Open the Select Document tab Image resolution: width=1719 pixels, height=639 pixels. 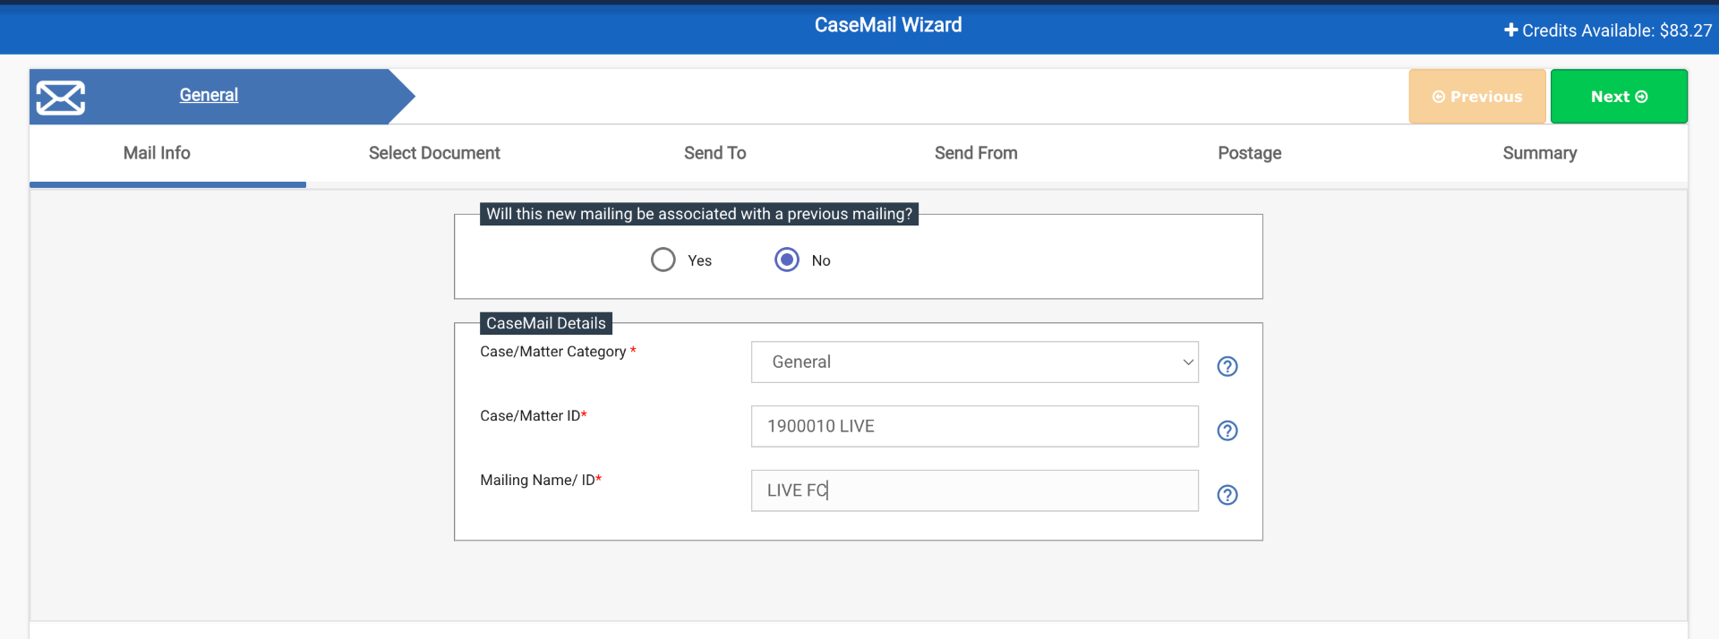[x=434, y=153]
